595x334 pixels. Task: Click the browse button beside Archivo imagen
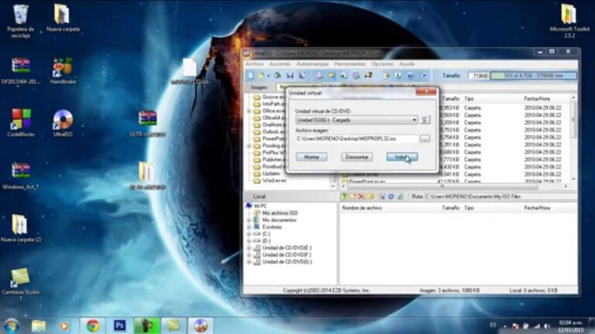pyautogui.click(x=425, y=139)
